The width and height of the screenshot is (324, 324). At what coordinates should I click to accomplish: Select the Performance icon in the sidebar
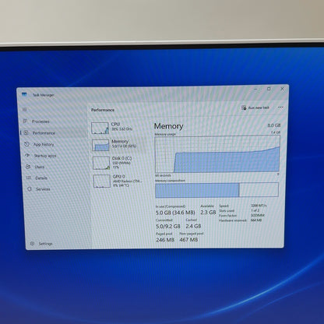pyautogui.click(x=26, y=132)
